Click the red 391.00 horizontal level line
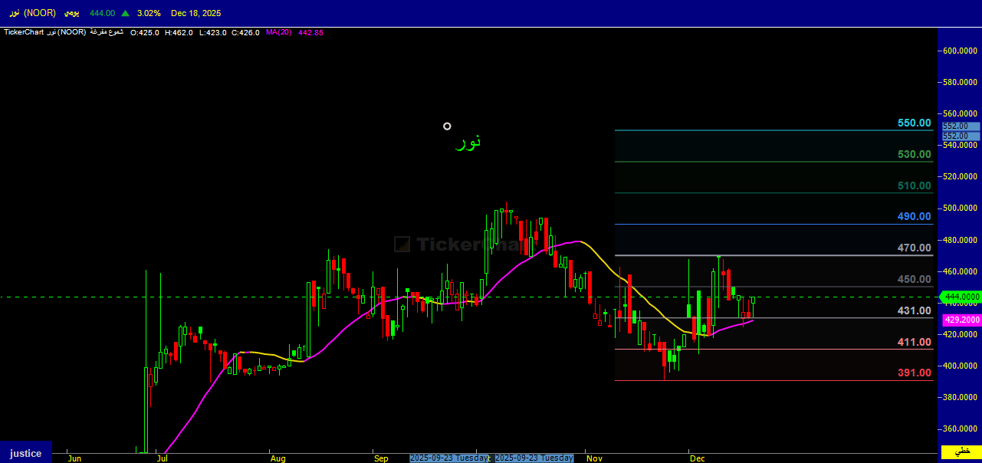This screenshot has height=463, width=982. (767, 380)
